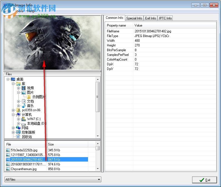Sort by the Size column header
Screen dimensions: 221x187
point(67,144)
